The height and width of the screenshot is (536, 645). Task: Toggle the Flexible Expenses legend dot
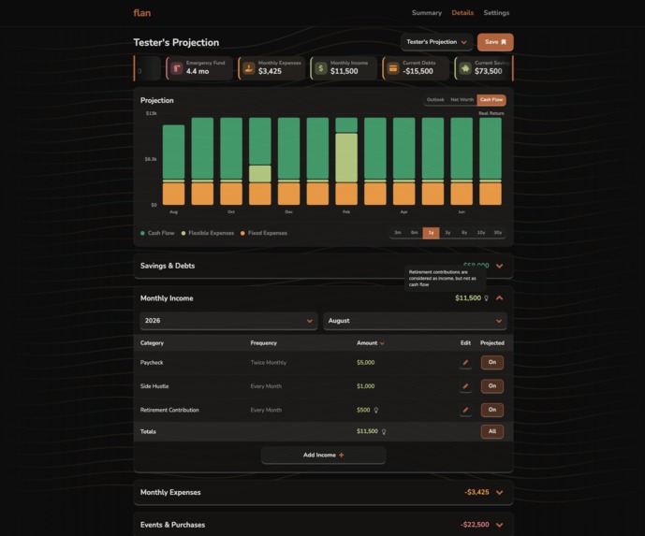(183, 233)
